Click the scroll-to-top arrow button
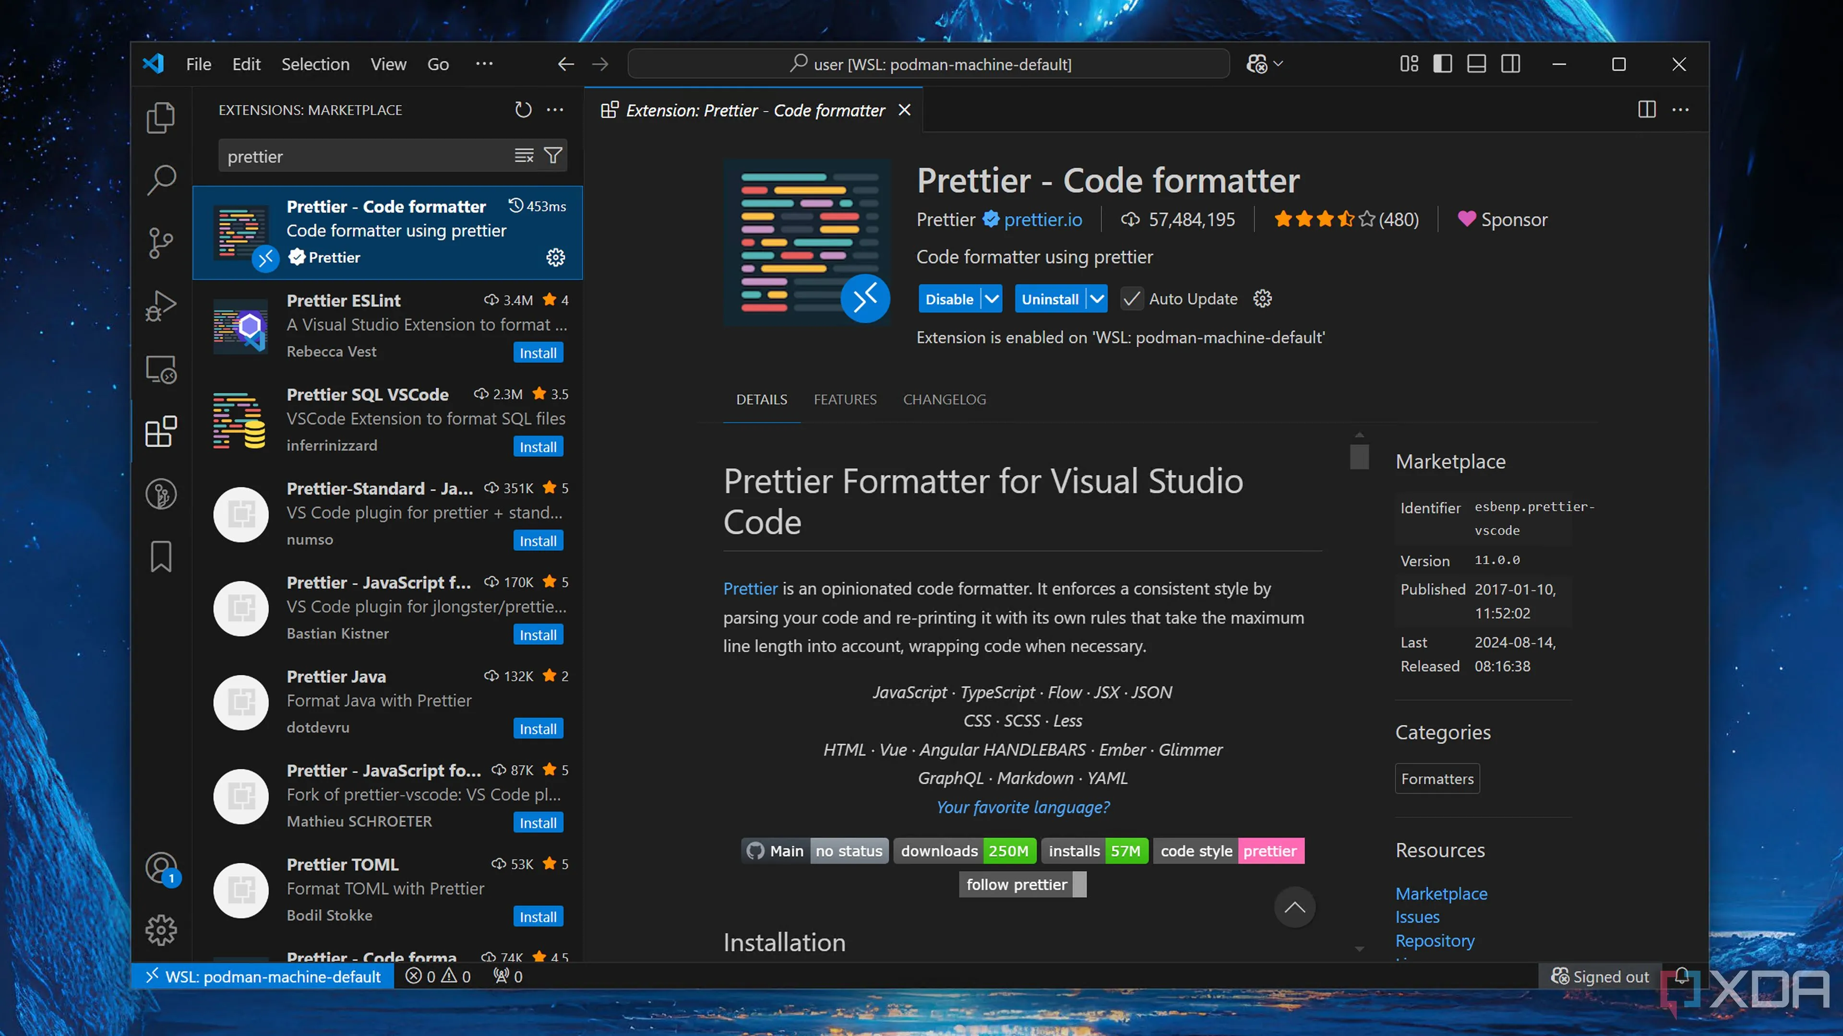 point(1294,906)
